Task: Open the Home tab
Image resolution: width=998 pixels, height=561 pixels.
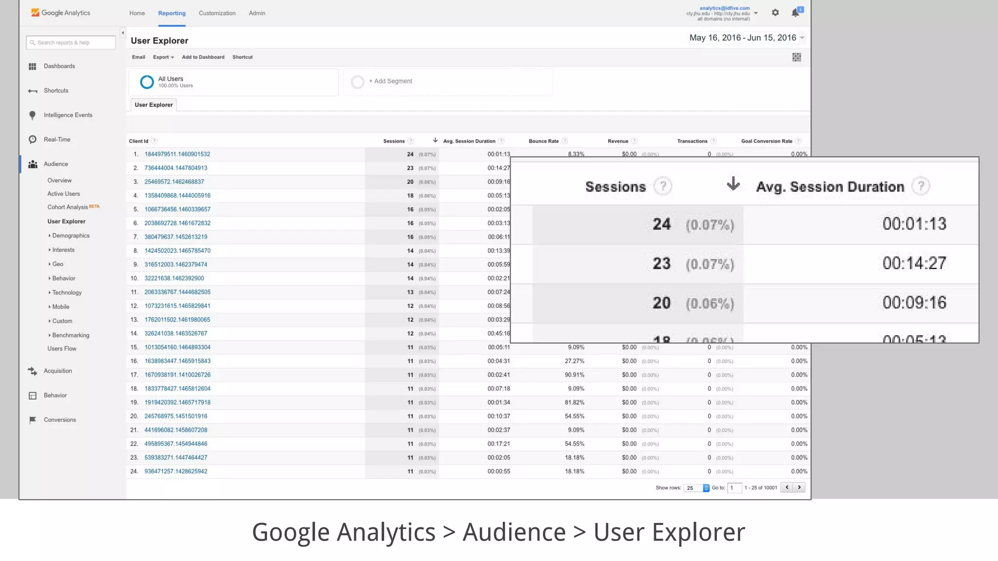Action: 137,13
